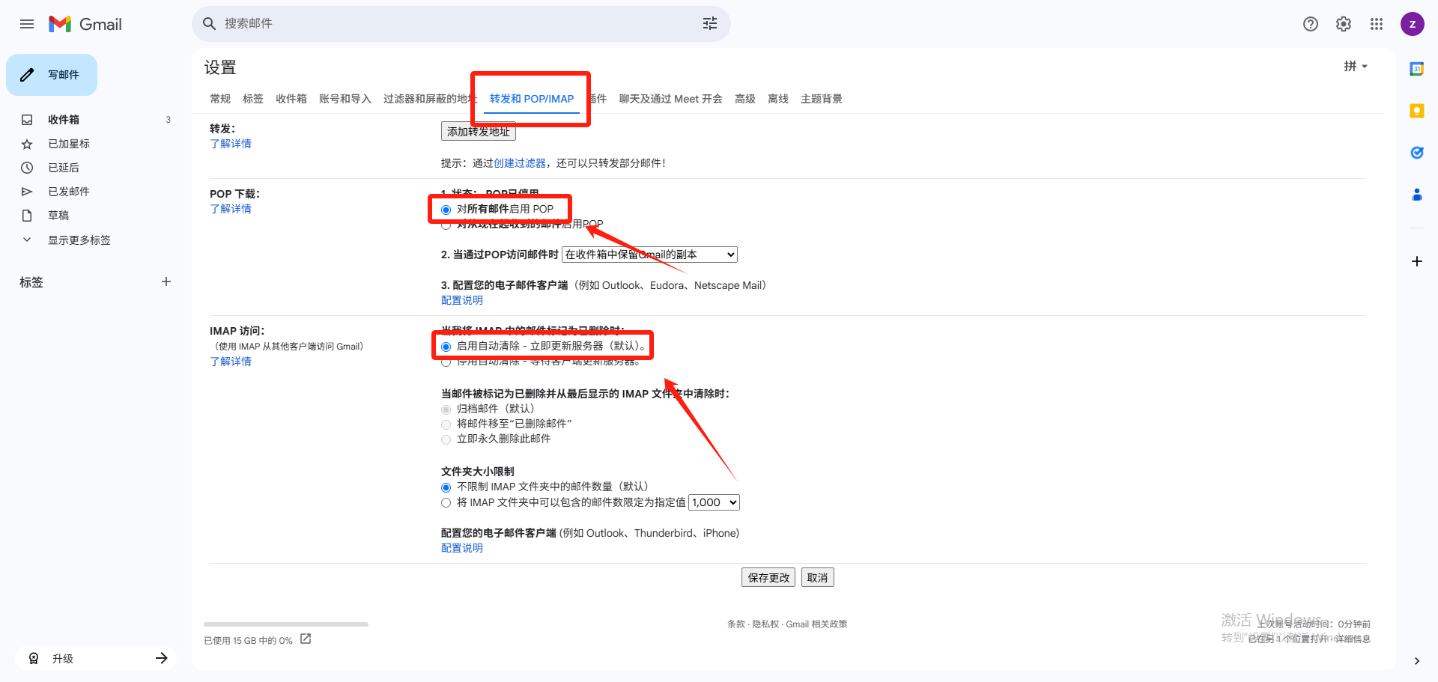Open the main menu hamburger icon
Image resolution: width=1438 pixels, height=682 pixels.
click(27, 24)
